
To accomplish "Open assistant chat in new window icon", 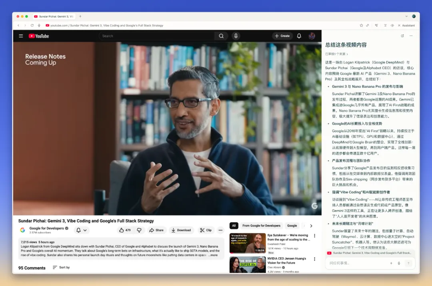I will tap(402, 36).
